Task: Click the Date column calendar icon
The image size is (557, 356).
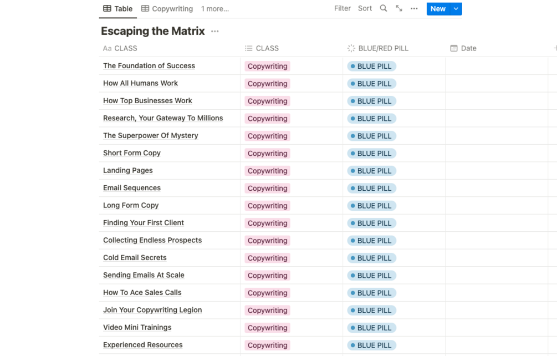Action: pos(454,48)
